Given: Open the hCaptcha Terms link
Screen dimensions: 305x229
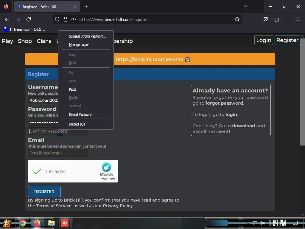Looking at the screenshot, I should coord(112,179).
